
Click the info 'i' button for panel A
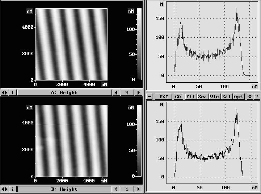(12, 93)
